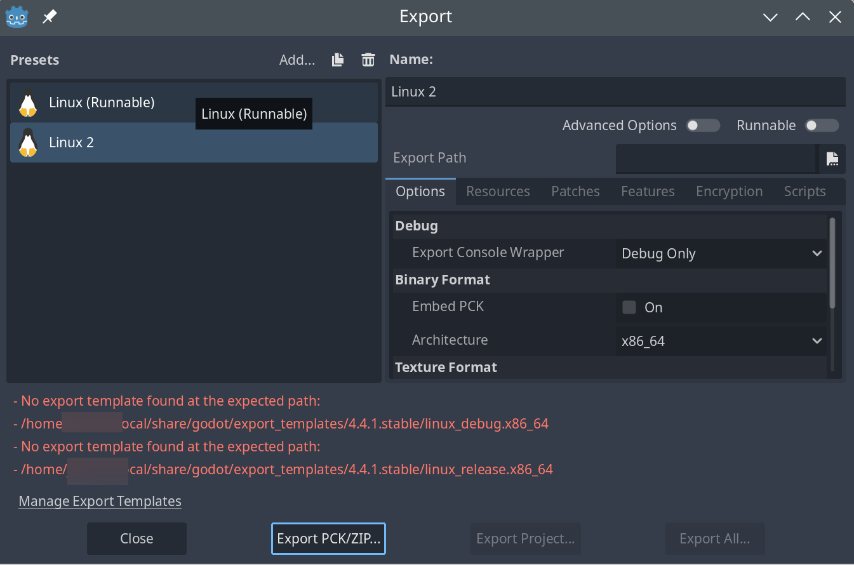Screen dimensions: 854x565
Task: Click the options list vertical scrollbar
Action: tap(832, 263)
